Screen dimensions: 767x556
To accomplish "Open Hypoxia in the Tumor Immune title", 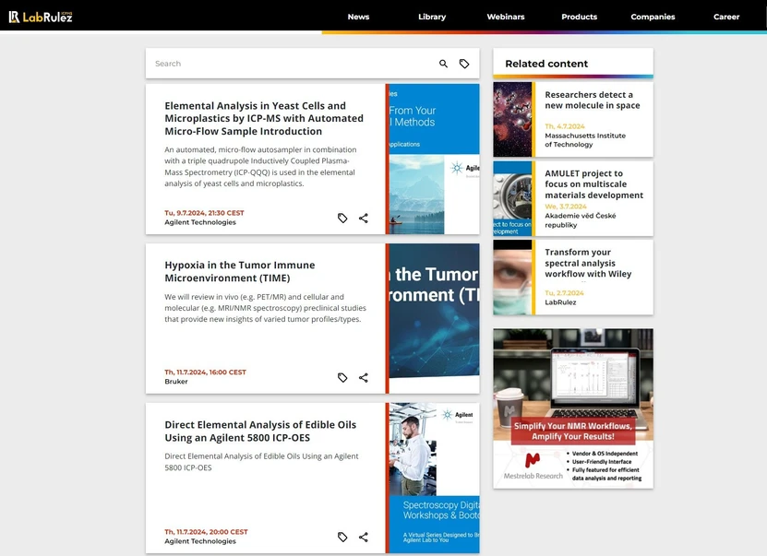I will click(240, 271).
